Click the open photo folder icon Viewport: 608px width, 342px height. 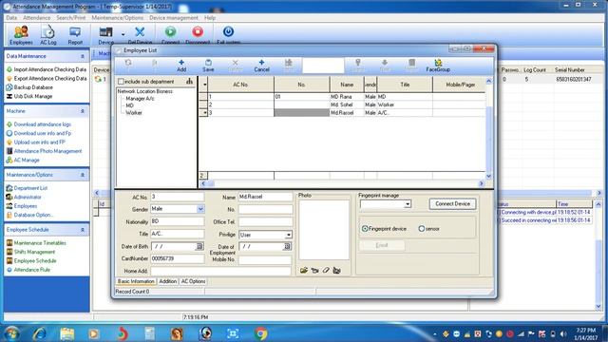304,270
